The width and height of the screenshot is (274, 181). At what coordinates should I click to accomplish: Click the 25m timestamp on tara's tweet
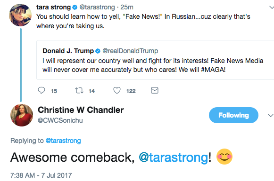[x=127, y=8]
